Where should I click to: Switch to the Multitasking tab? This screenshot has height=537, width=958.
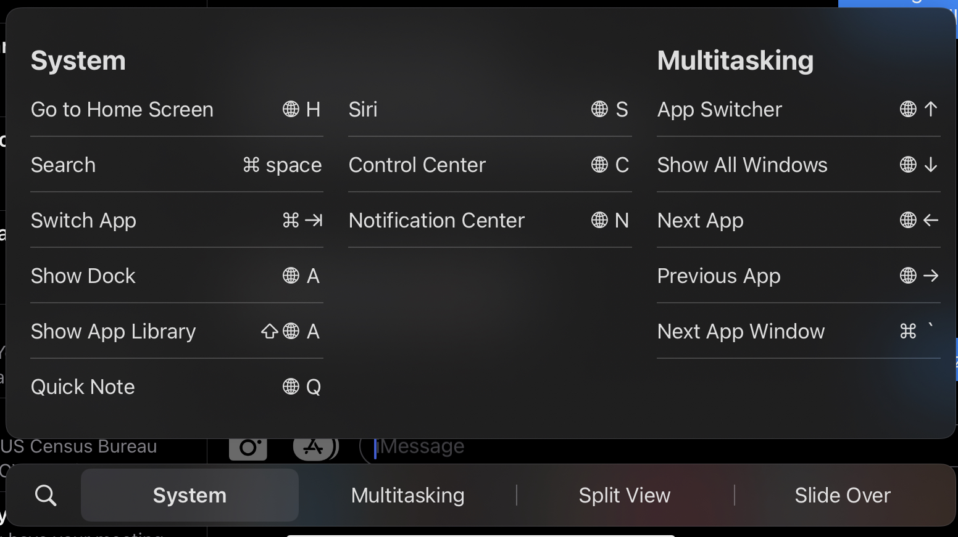[x=407, y=495]
